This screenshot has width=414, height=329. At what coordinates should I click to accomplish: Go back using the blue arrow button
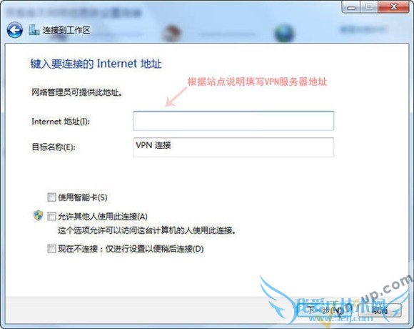point(14,30)
